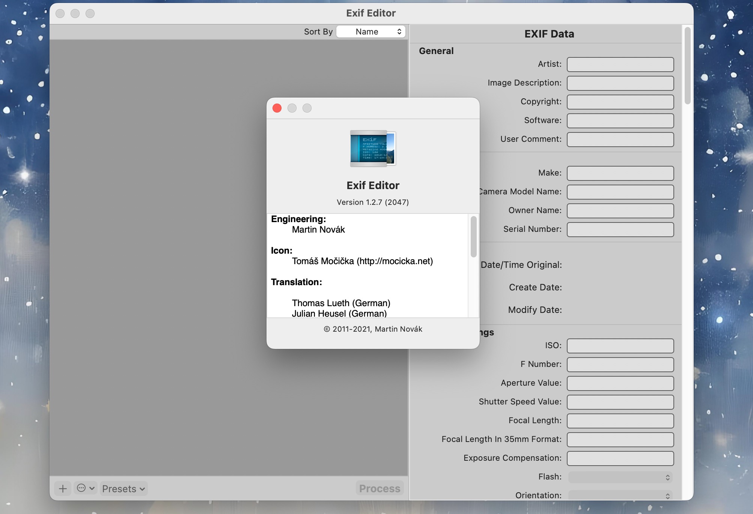
Task: Click the Exif Editor app icon in About dialog
Action: click(373, 148)
